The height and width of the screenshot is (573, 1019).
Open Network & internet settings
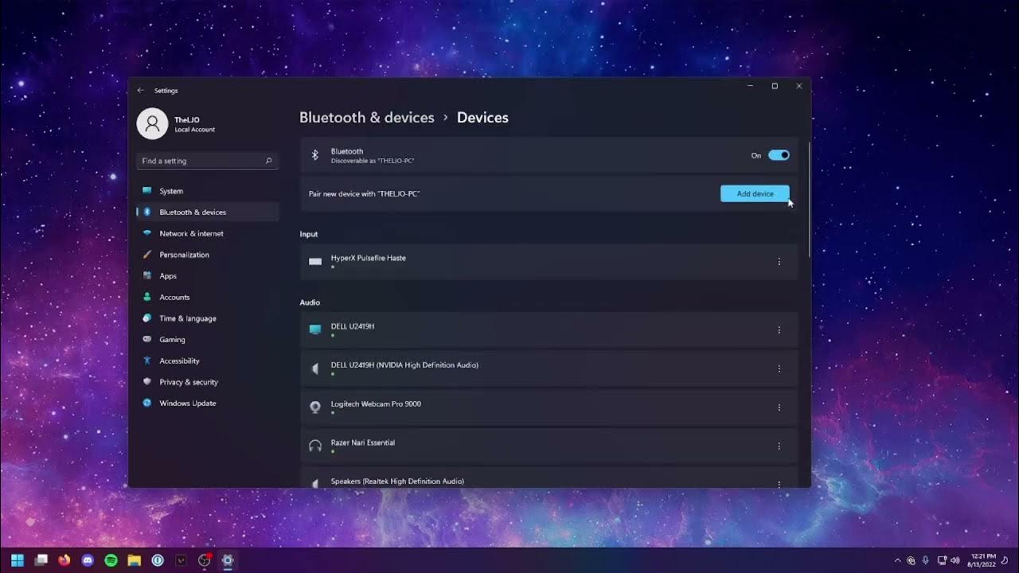(x=208, y=234)
